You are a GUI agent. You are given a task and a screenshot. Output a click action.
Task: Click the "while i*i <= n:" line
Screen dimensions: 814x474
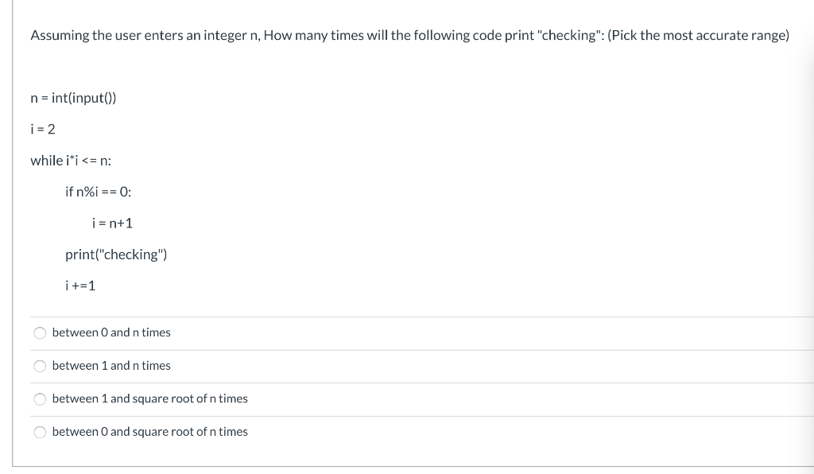(71, 161)
